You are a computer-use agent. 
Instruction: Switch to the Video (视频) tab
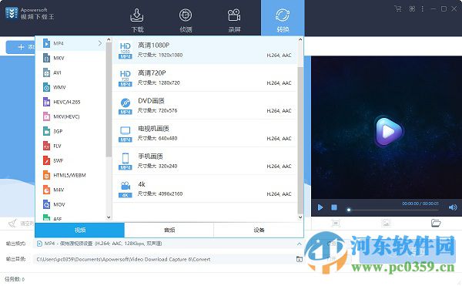click(80, 230)
